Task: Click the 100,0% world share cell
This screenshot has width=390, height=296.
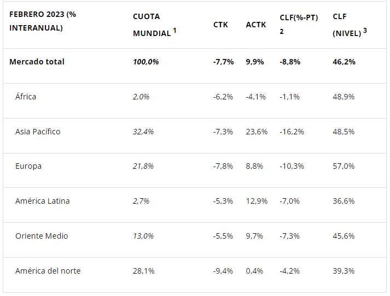Action: coord(146,62)
